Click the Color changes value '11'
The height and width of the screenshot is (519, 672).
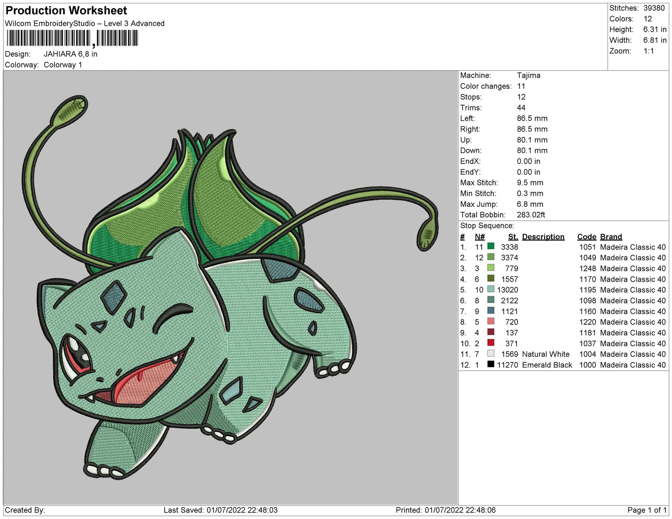coord(521,86)
